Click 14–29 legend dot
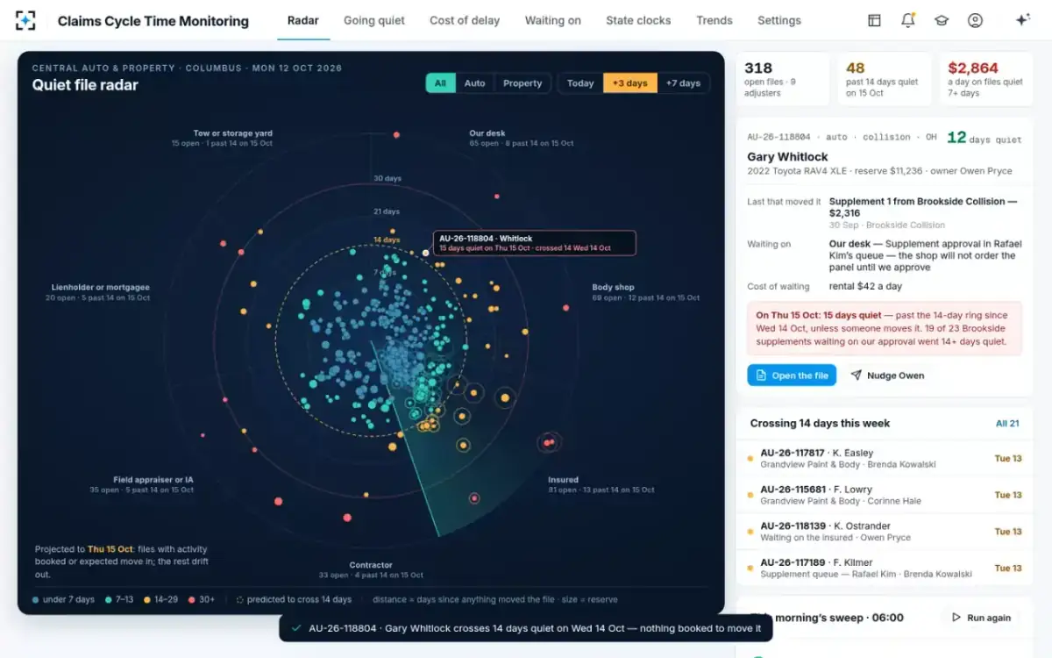 147,600
